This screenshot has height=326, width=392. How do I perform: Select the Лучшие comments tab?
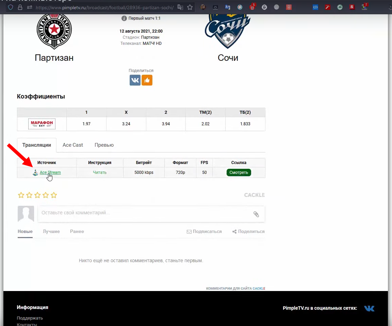click(51, 232)
